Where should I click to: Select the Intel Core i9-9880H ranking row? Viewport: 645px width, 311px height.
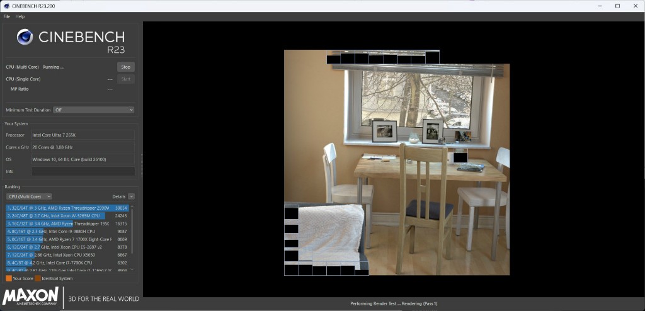[66, 231]
